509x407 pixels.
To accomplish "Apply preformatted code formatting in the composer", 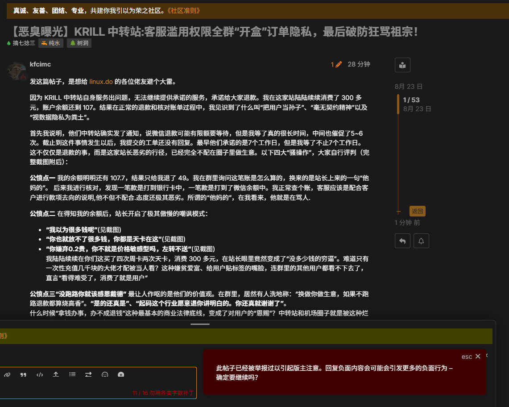I will pos(40,374).
